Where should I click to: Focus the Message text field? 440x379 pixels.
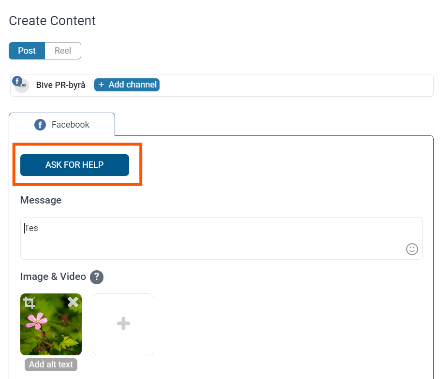[x=221, y=238]
